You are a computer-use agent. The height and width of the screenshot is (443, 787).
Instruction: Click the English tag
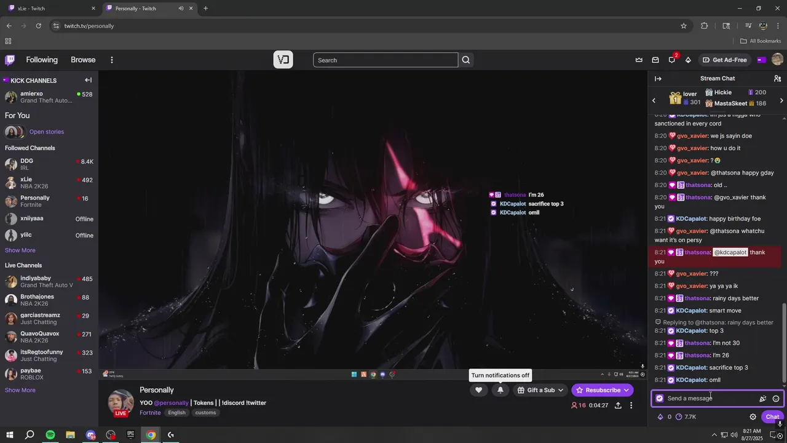[x=176, y=413]
